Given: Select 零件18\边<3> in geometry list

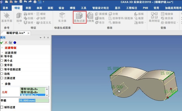Looking at the screenshot, I should click(33, 89).
